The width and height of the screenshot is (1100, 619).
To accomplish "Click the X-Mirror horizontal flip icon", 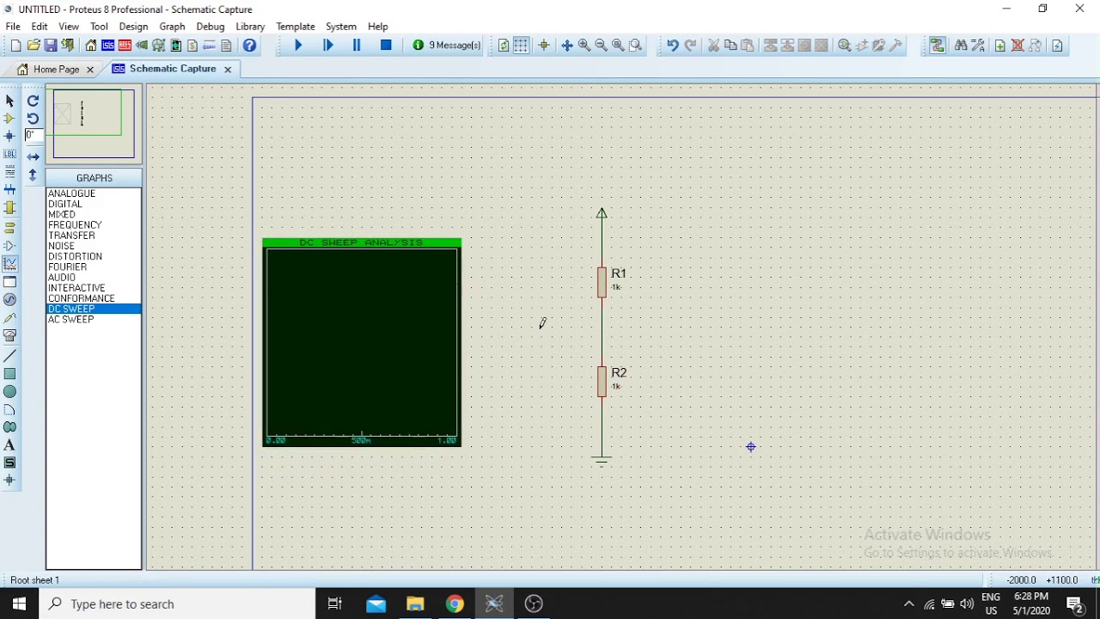I will click(x=33, y=156).
